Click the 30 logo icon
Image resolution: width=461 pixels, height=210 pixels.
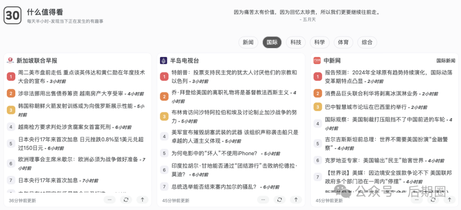point(13,16)
